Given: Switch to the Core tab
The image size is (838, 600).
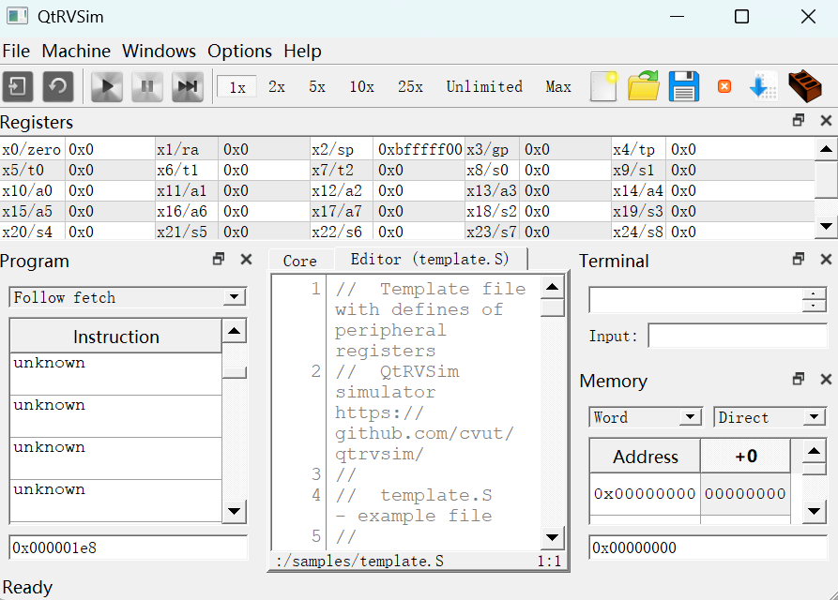Looking at the screenshot, I should click(299, 261).
